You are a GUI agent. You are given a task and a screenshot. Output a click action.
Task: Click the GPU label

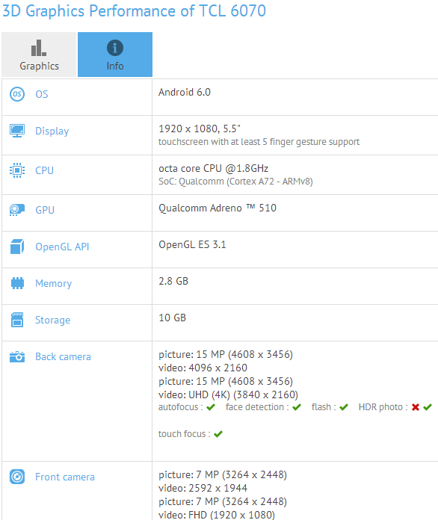45,210
